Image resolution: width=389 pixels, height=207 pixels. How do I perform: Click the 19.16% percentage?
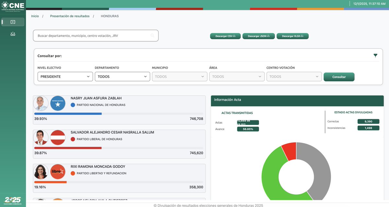tap(40, 187)
